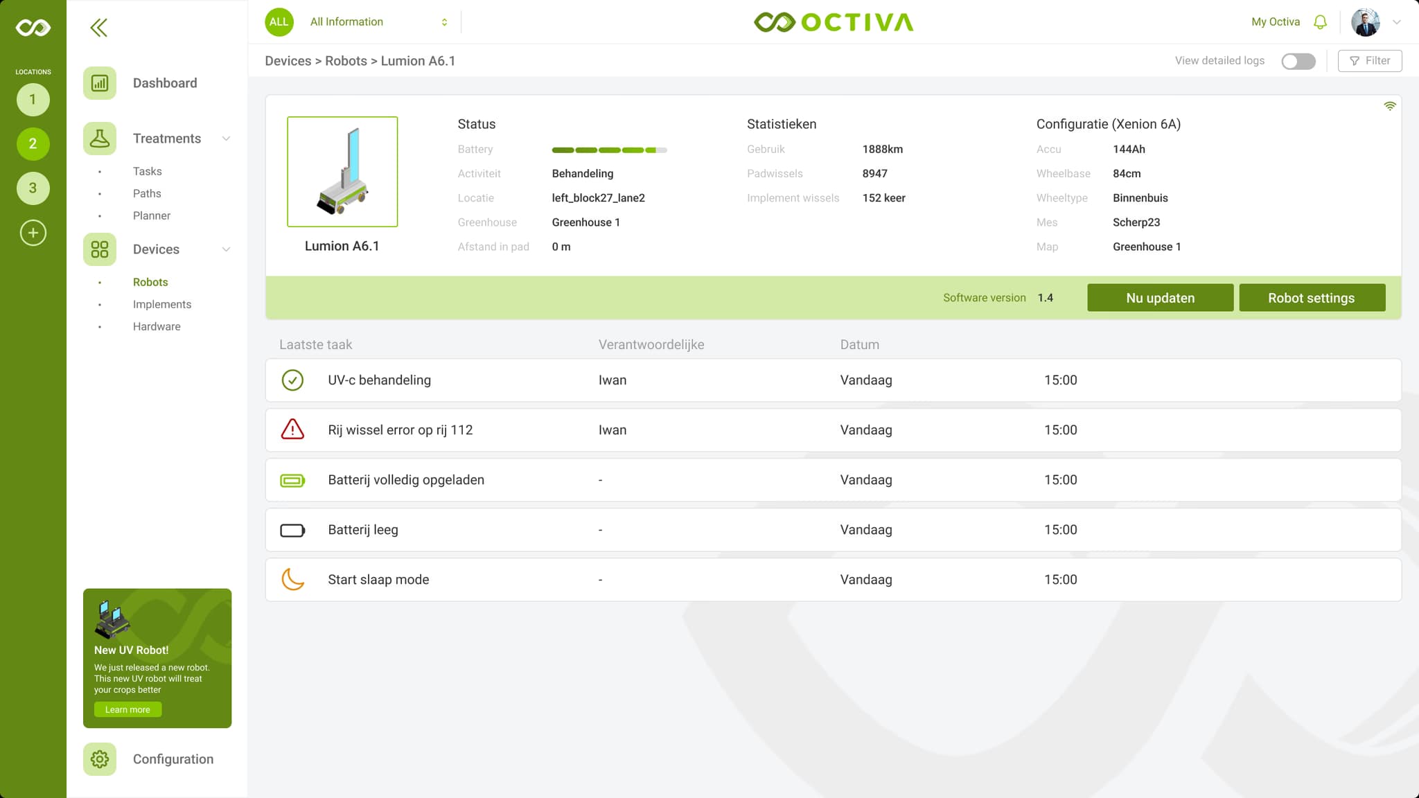Click the user profile avatar

click(x=1366, y=22)
